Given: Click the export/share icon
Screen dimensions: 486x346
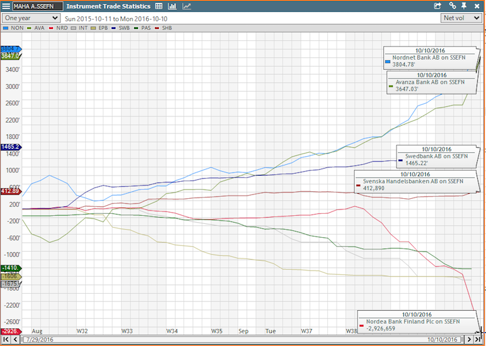Looking at the screenshot, I should 437,6.
